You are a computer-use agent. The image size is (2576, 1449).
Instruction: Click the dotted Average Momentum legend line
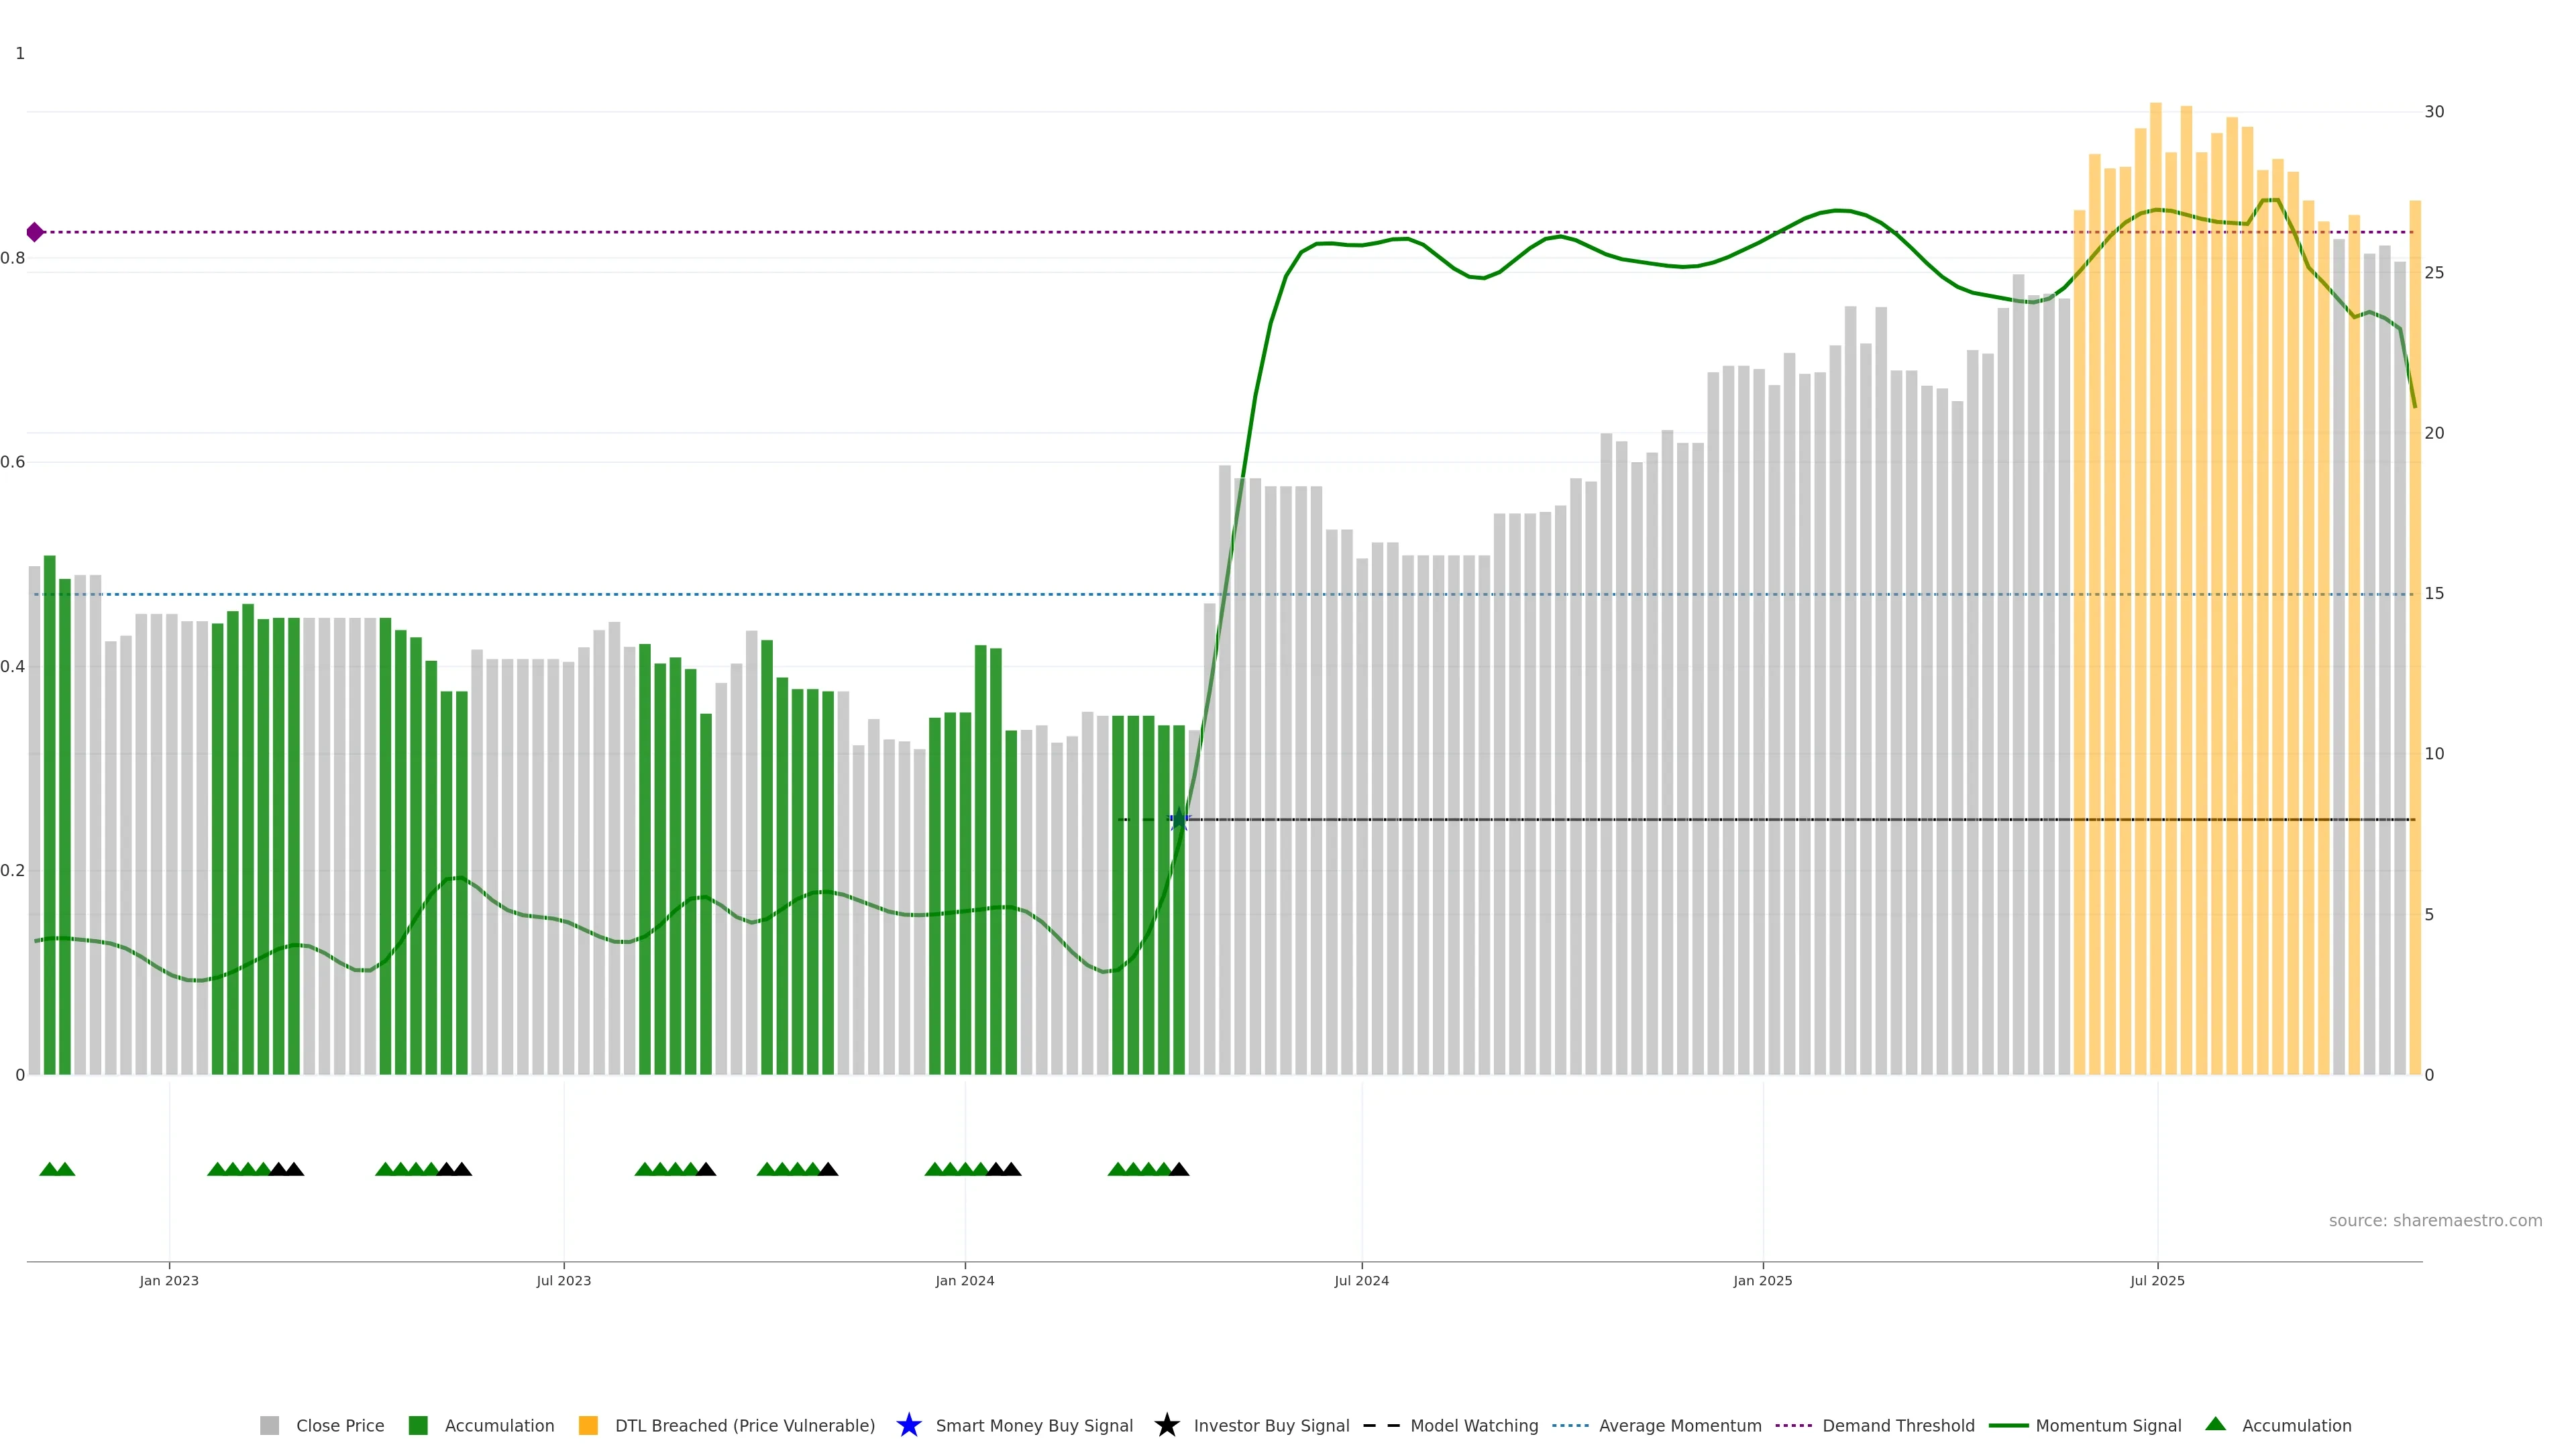pyautogui.click(x=1570, y=1425)
